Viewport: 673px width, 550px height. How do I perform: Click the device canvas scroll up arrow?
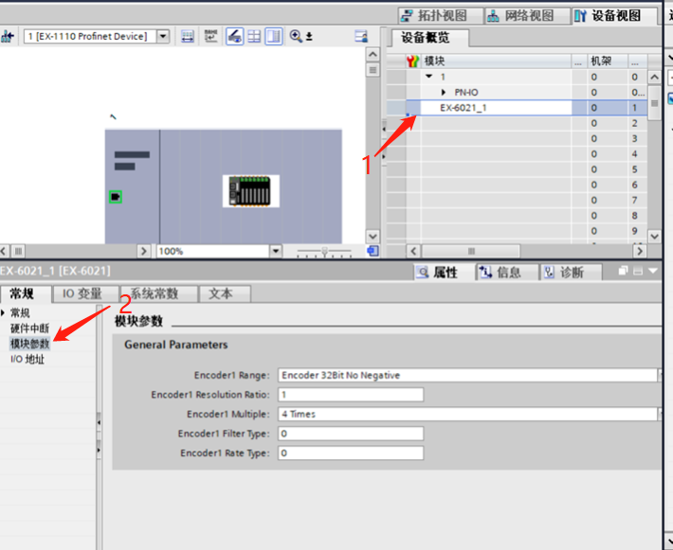(373, 55)
